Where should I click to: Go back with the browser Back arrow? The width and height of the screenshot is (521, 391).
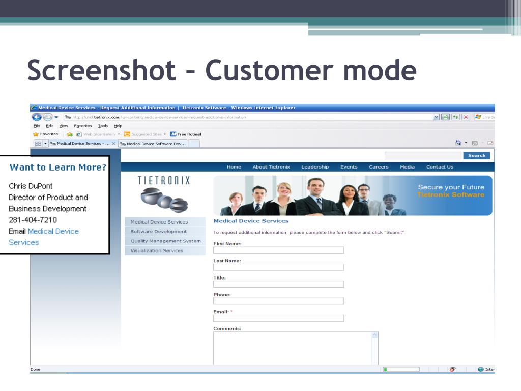tap(37, 117)
